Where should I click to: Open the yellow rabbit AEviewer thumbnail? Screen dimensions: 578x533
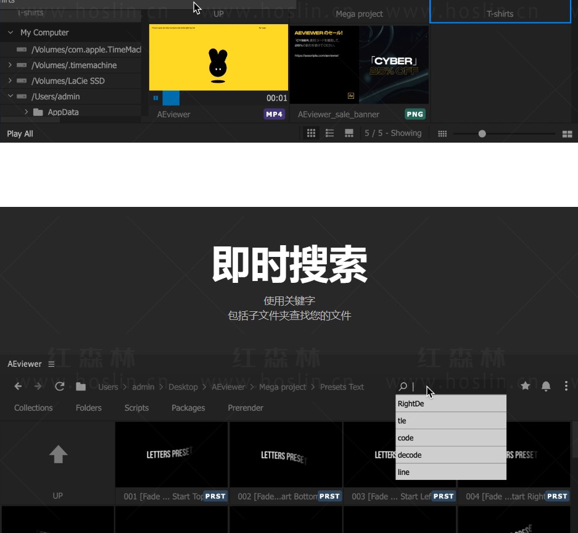point(218,57)
